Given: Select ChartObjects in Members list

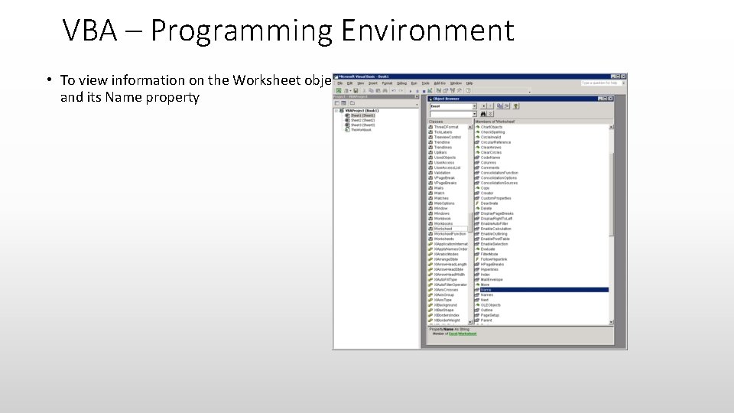Looking at the screenshot, I should click(x=491, y=127).
